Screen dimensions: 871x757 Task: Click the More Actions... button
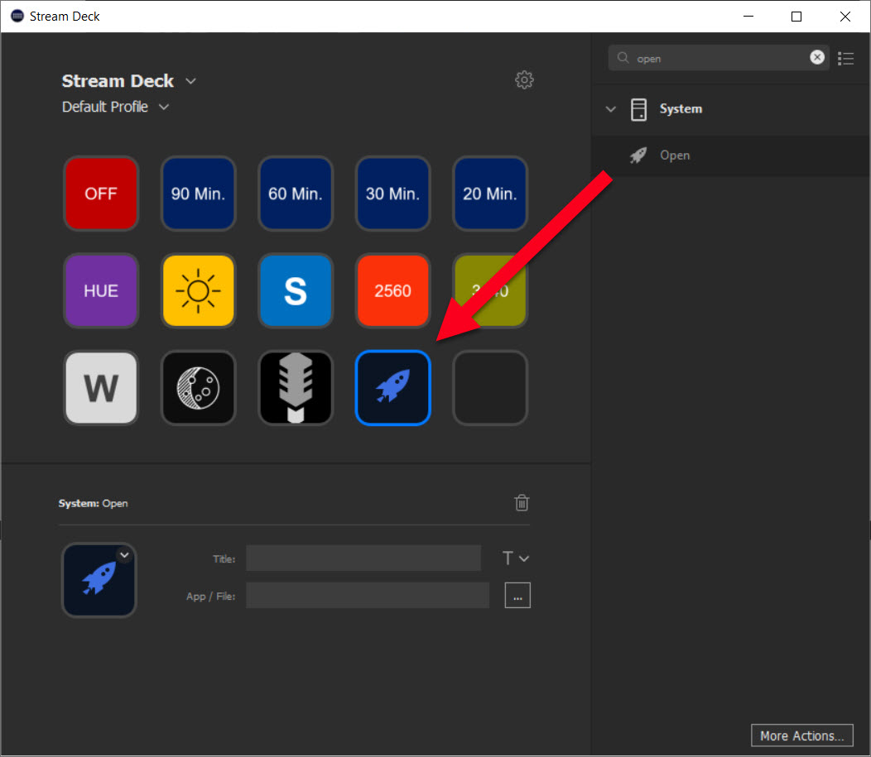(801, 735)
